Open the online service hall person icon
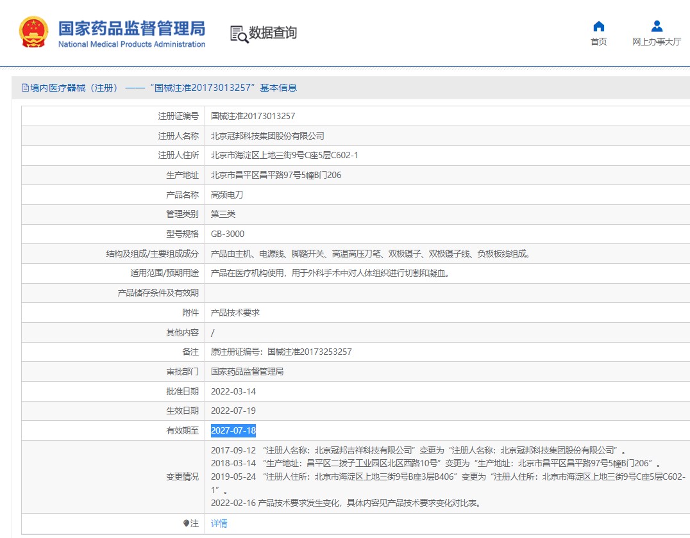 657,26
